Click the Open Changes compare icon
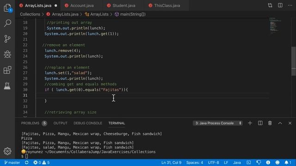Viewport: 296px width, 166px height. (x=270, y=6)
